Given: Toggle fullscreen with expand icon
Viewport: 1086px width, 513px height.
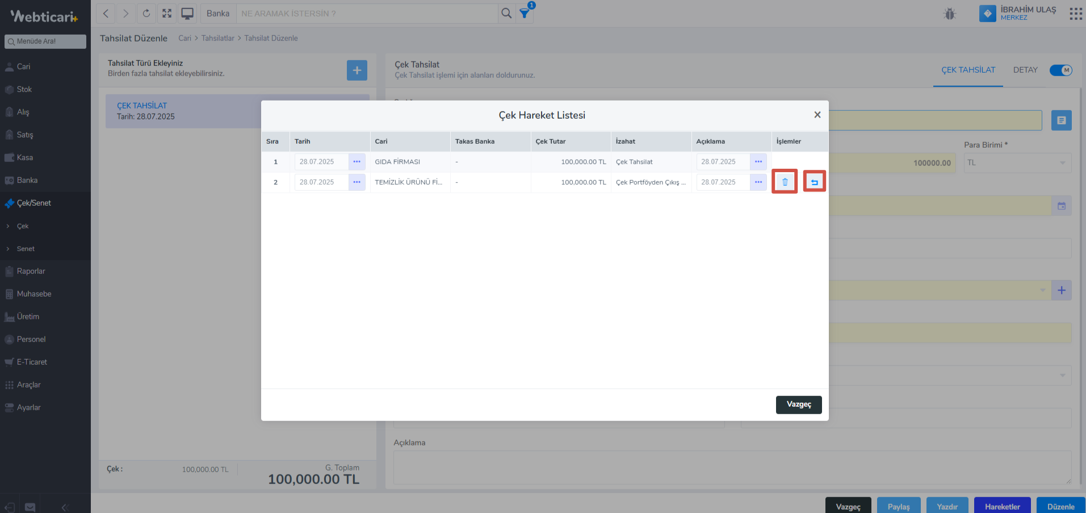Looking at the screenshot, I should click(167, 14).
